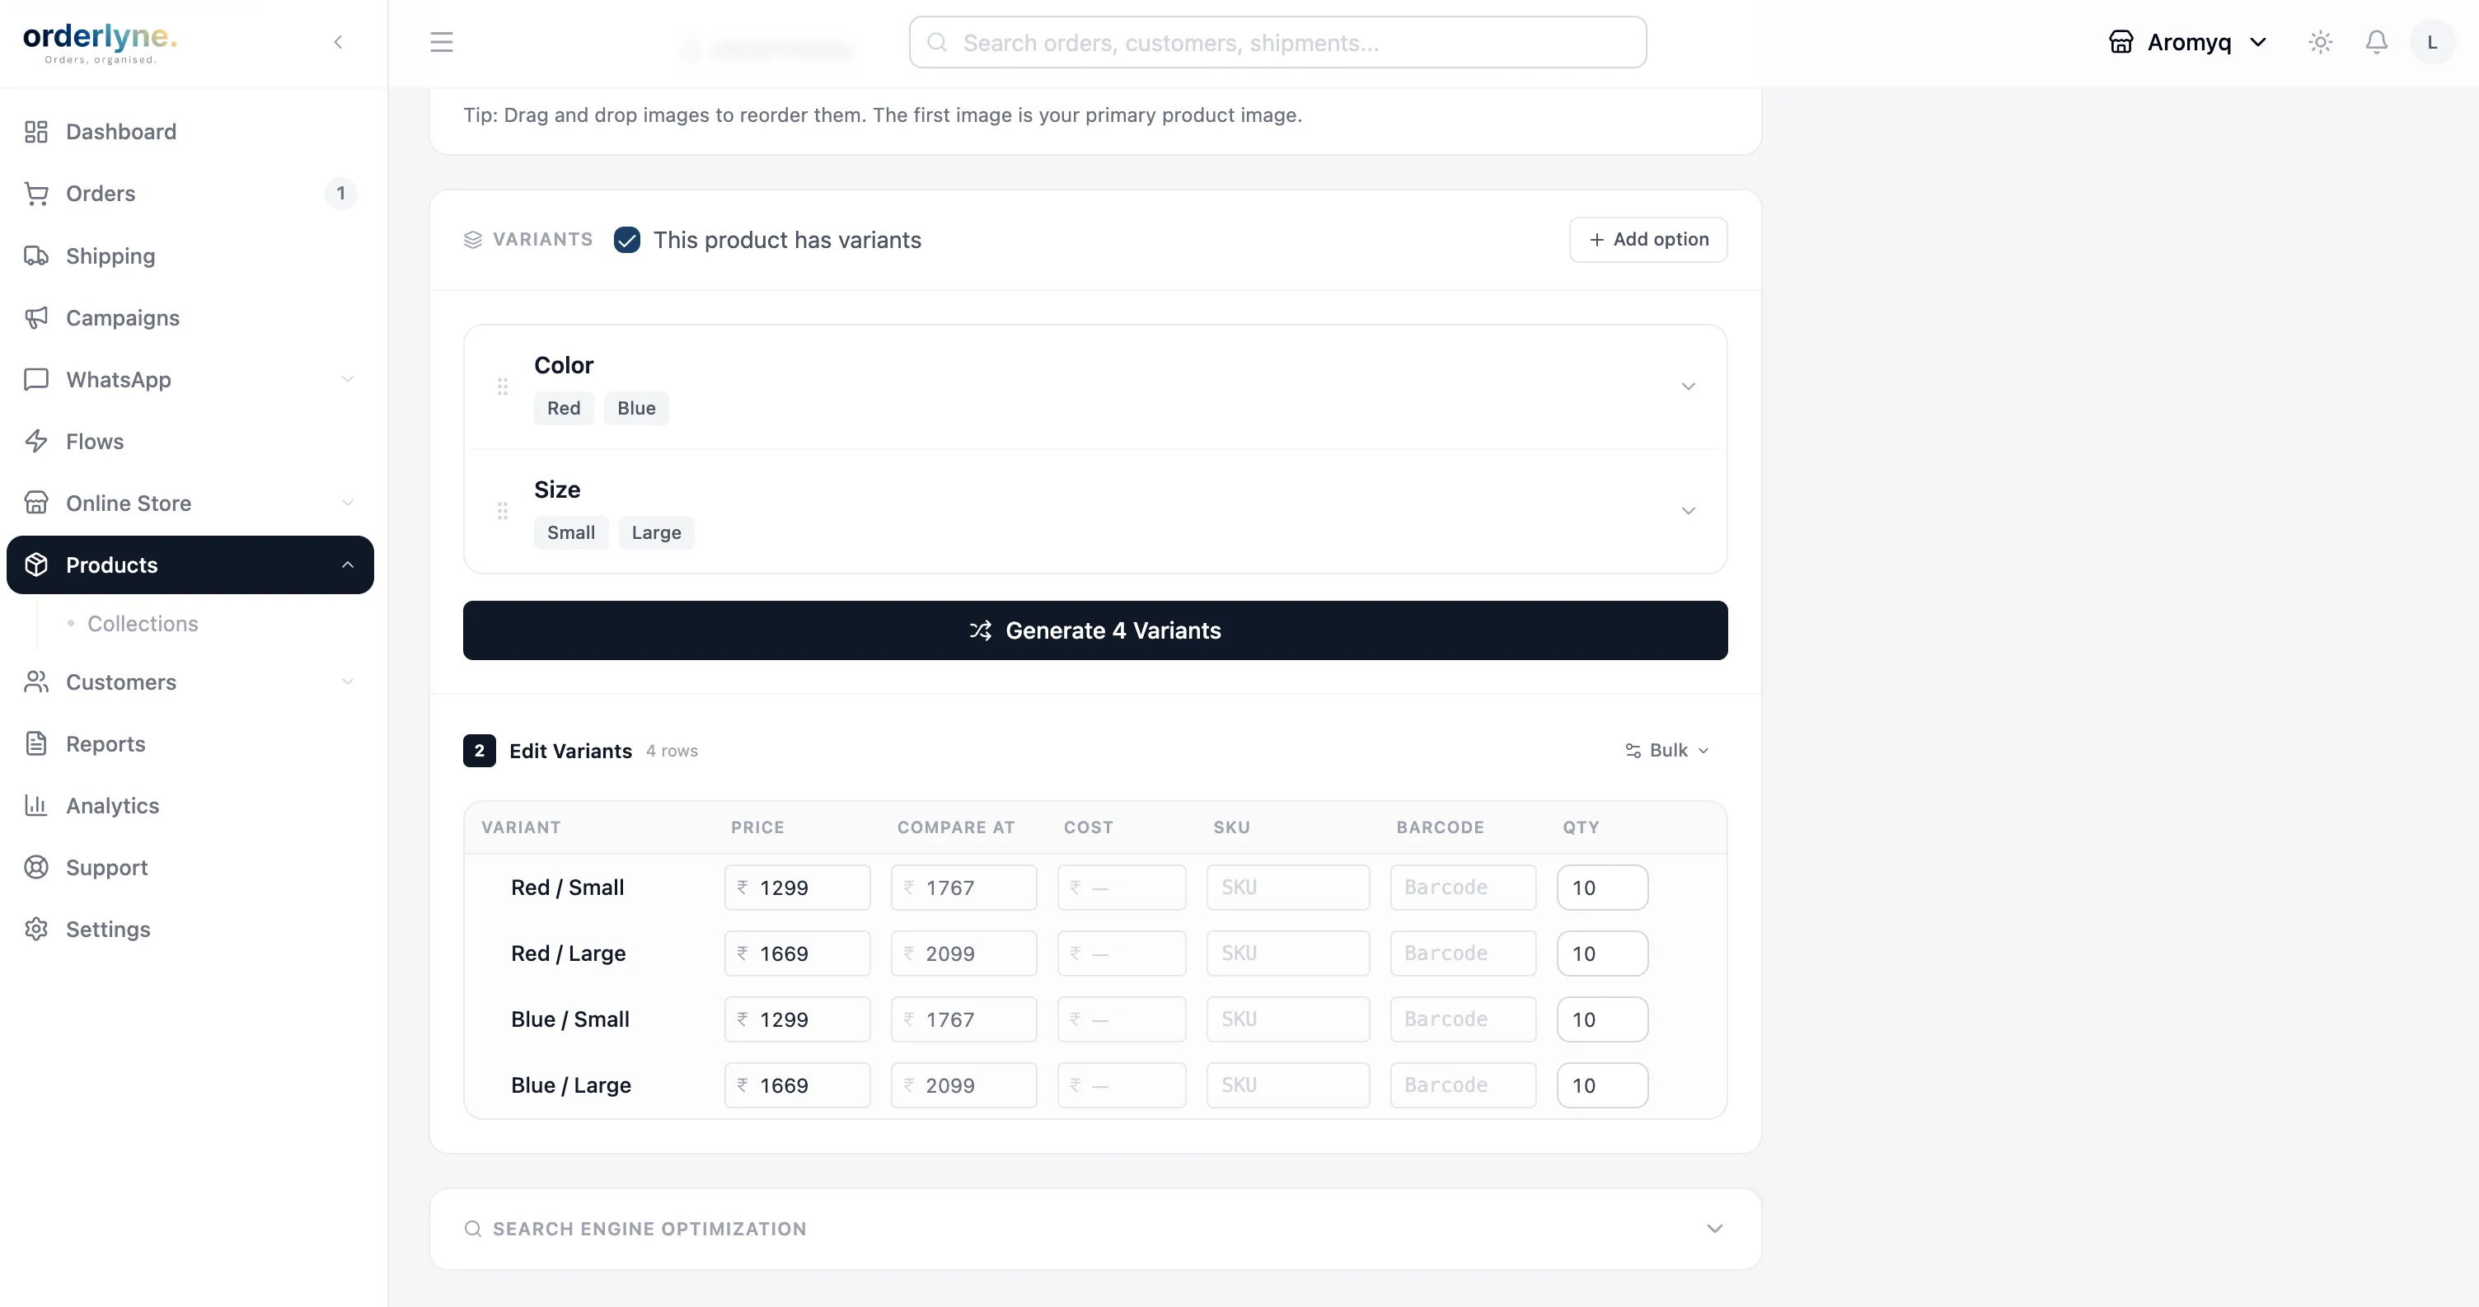Click the 'Red / Large' variant label
Viewport: 2479px width, 1307px height.
(x=568, y=953)
